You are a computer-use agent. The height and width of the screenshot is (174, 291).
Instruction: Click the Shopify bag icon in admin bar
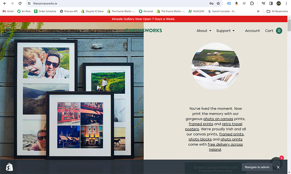click(x=9, y=167)
